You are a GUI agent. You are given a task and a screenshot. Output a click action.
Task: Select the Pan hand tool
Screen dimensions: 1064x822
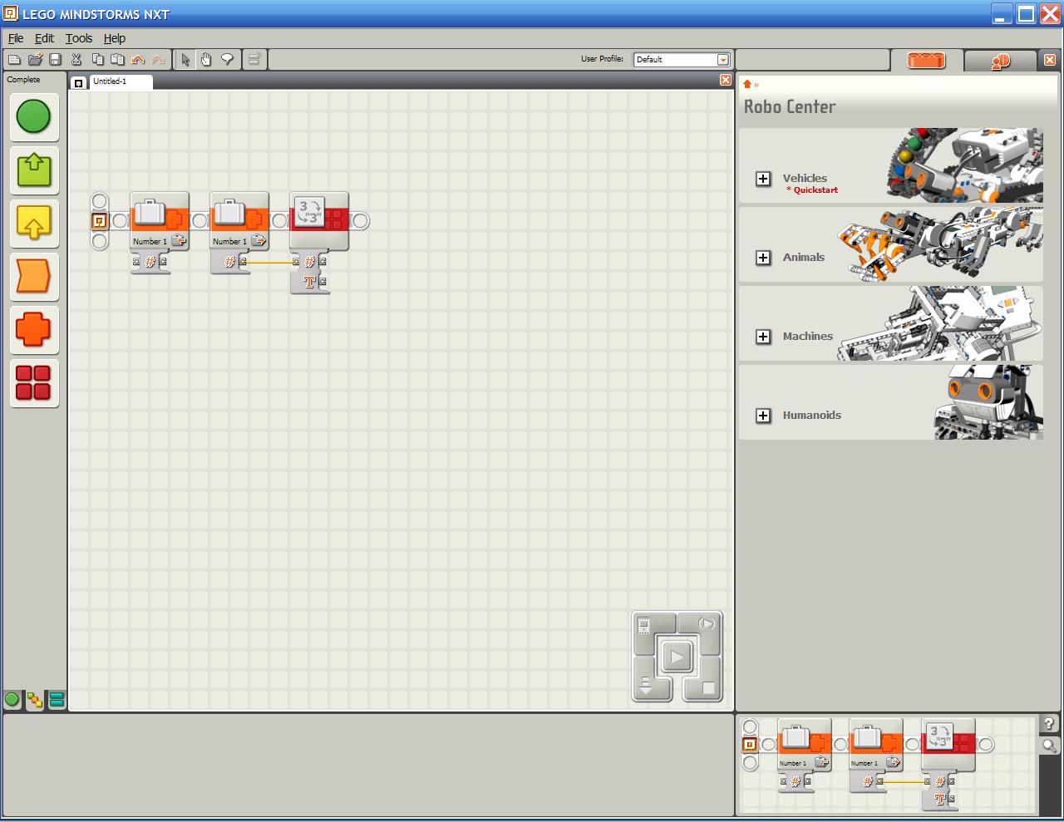pos(206,59)
